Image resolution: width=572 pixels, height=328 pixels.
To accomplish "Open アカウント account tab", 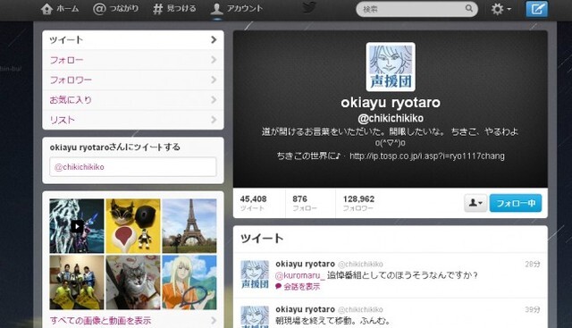I will 236,9.
